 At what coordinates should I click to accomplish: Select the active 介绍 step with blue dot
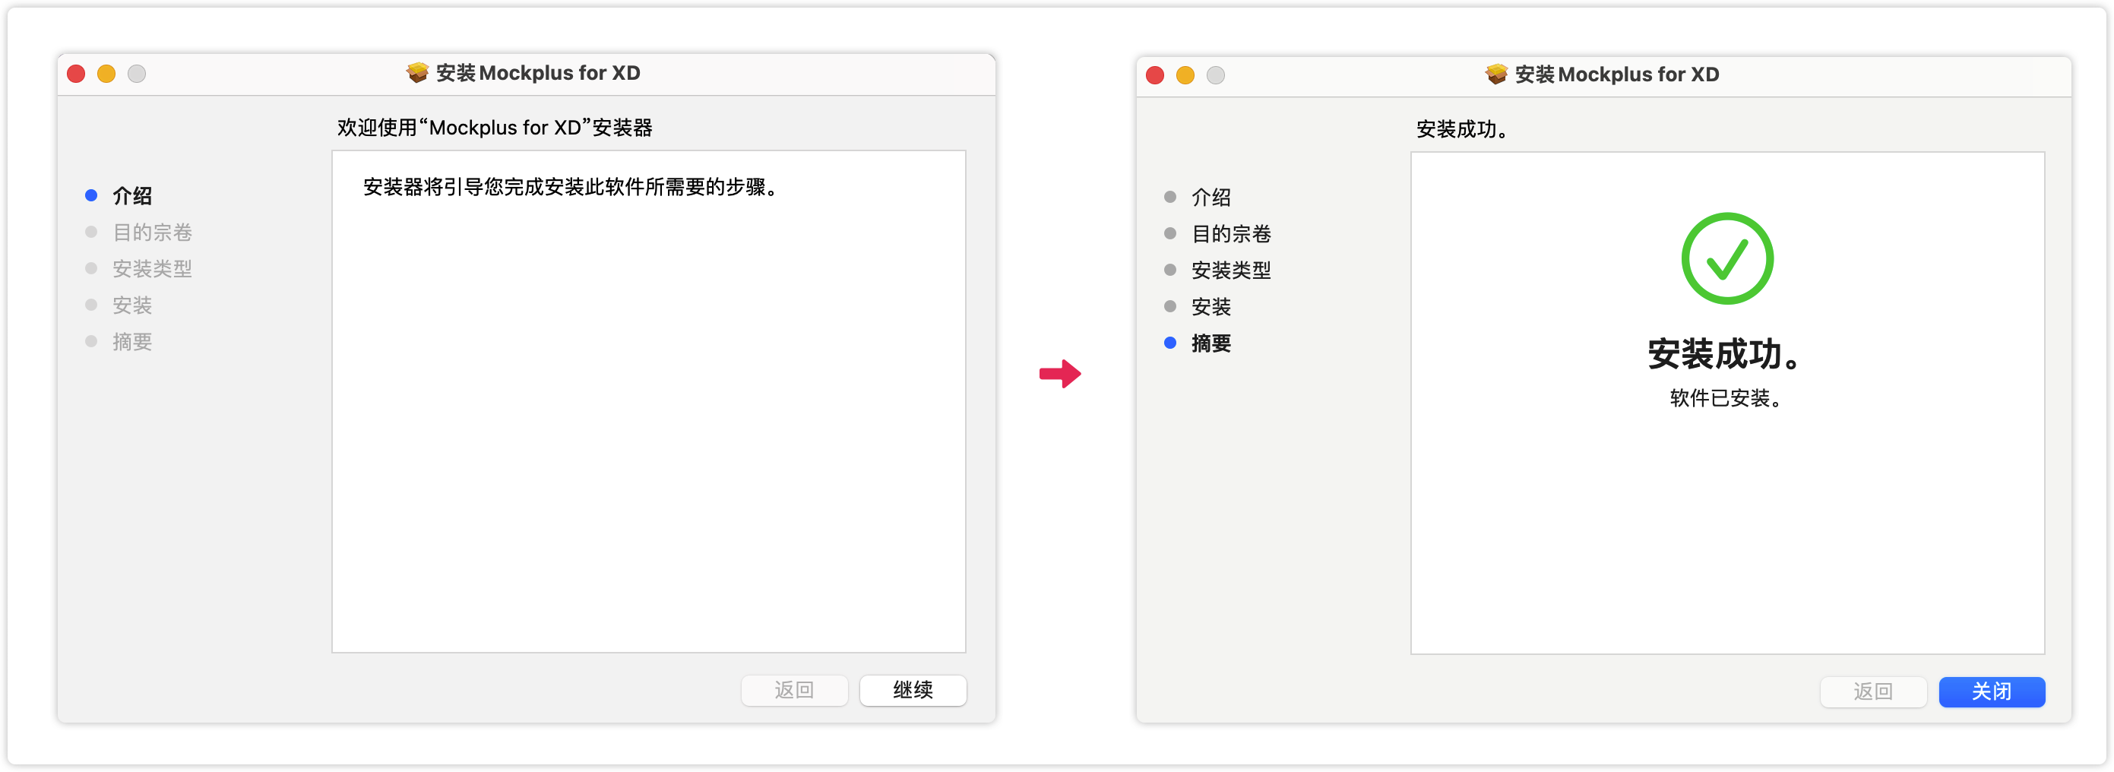click(x=131, y=196)
